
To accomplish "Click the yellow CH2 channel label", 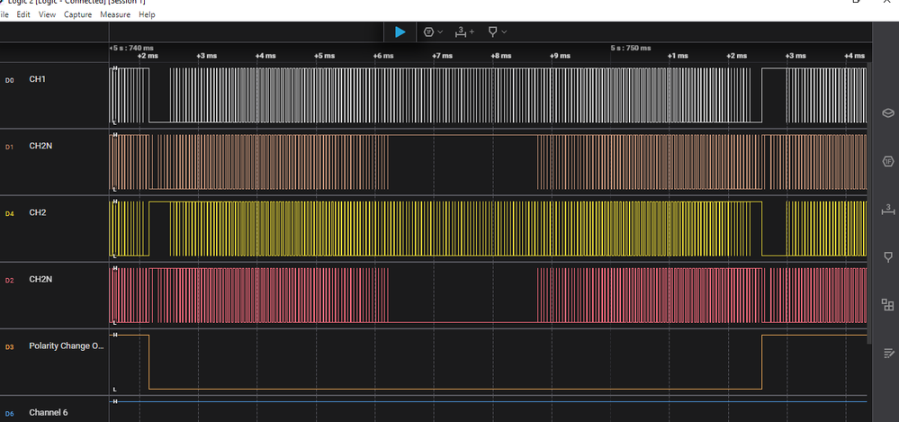I will [x=37, y=212].
